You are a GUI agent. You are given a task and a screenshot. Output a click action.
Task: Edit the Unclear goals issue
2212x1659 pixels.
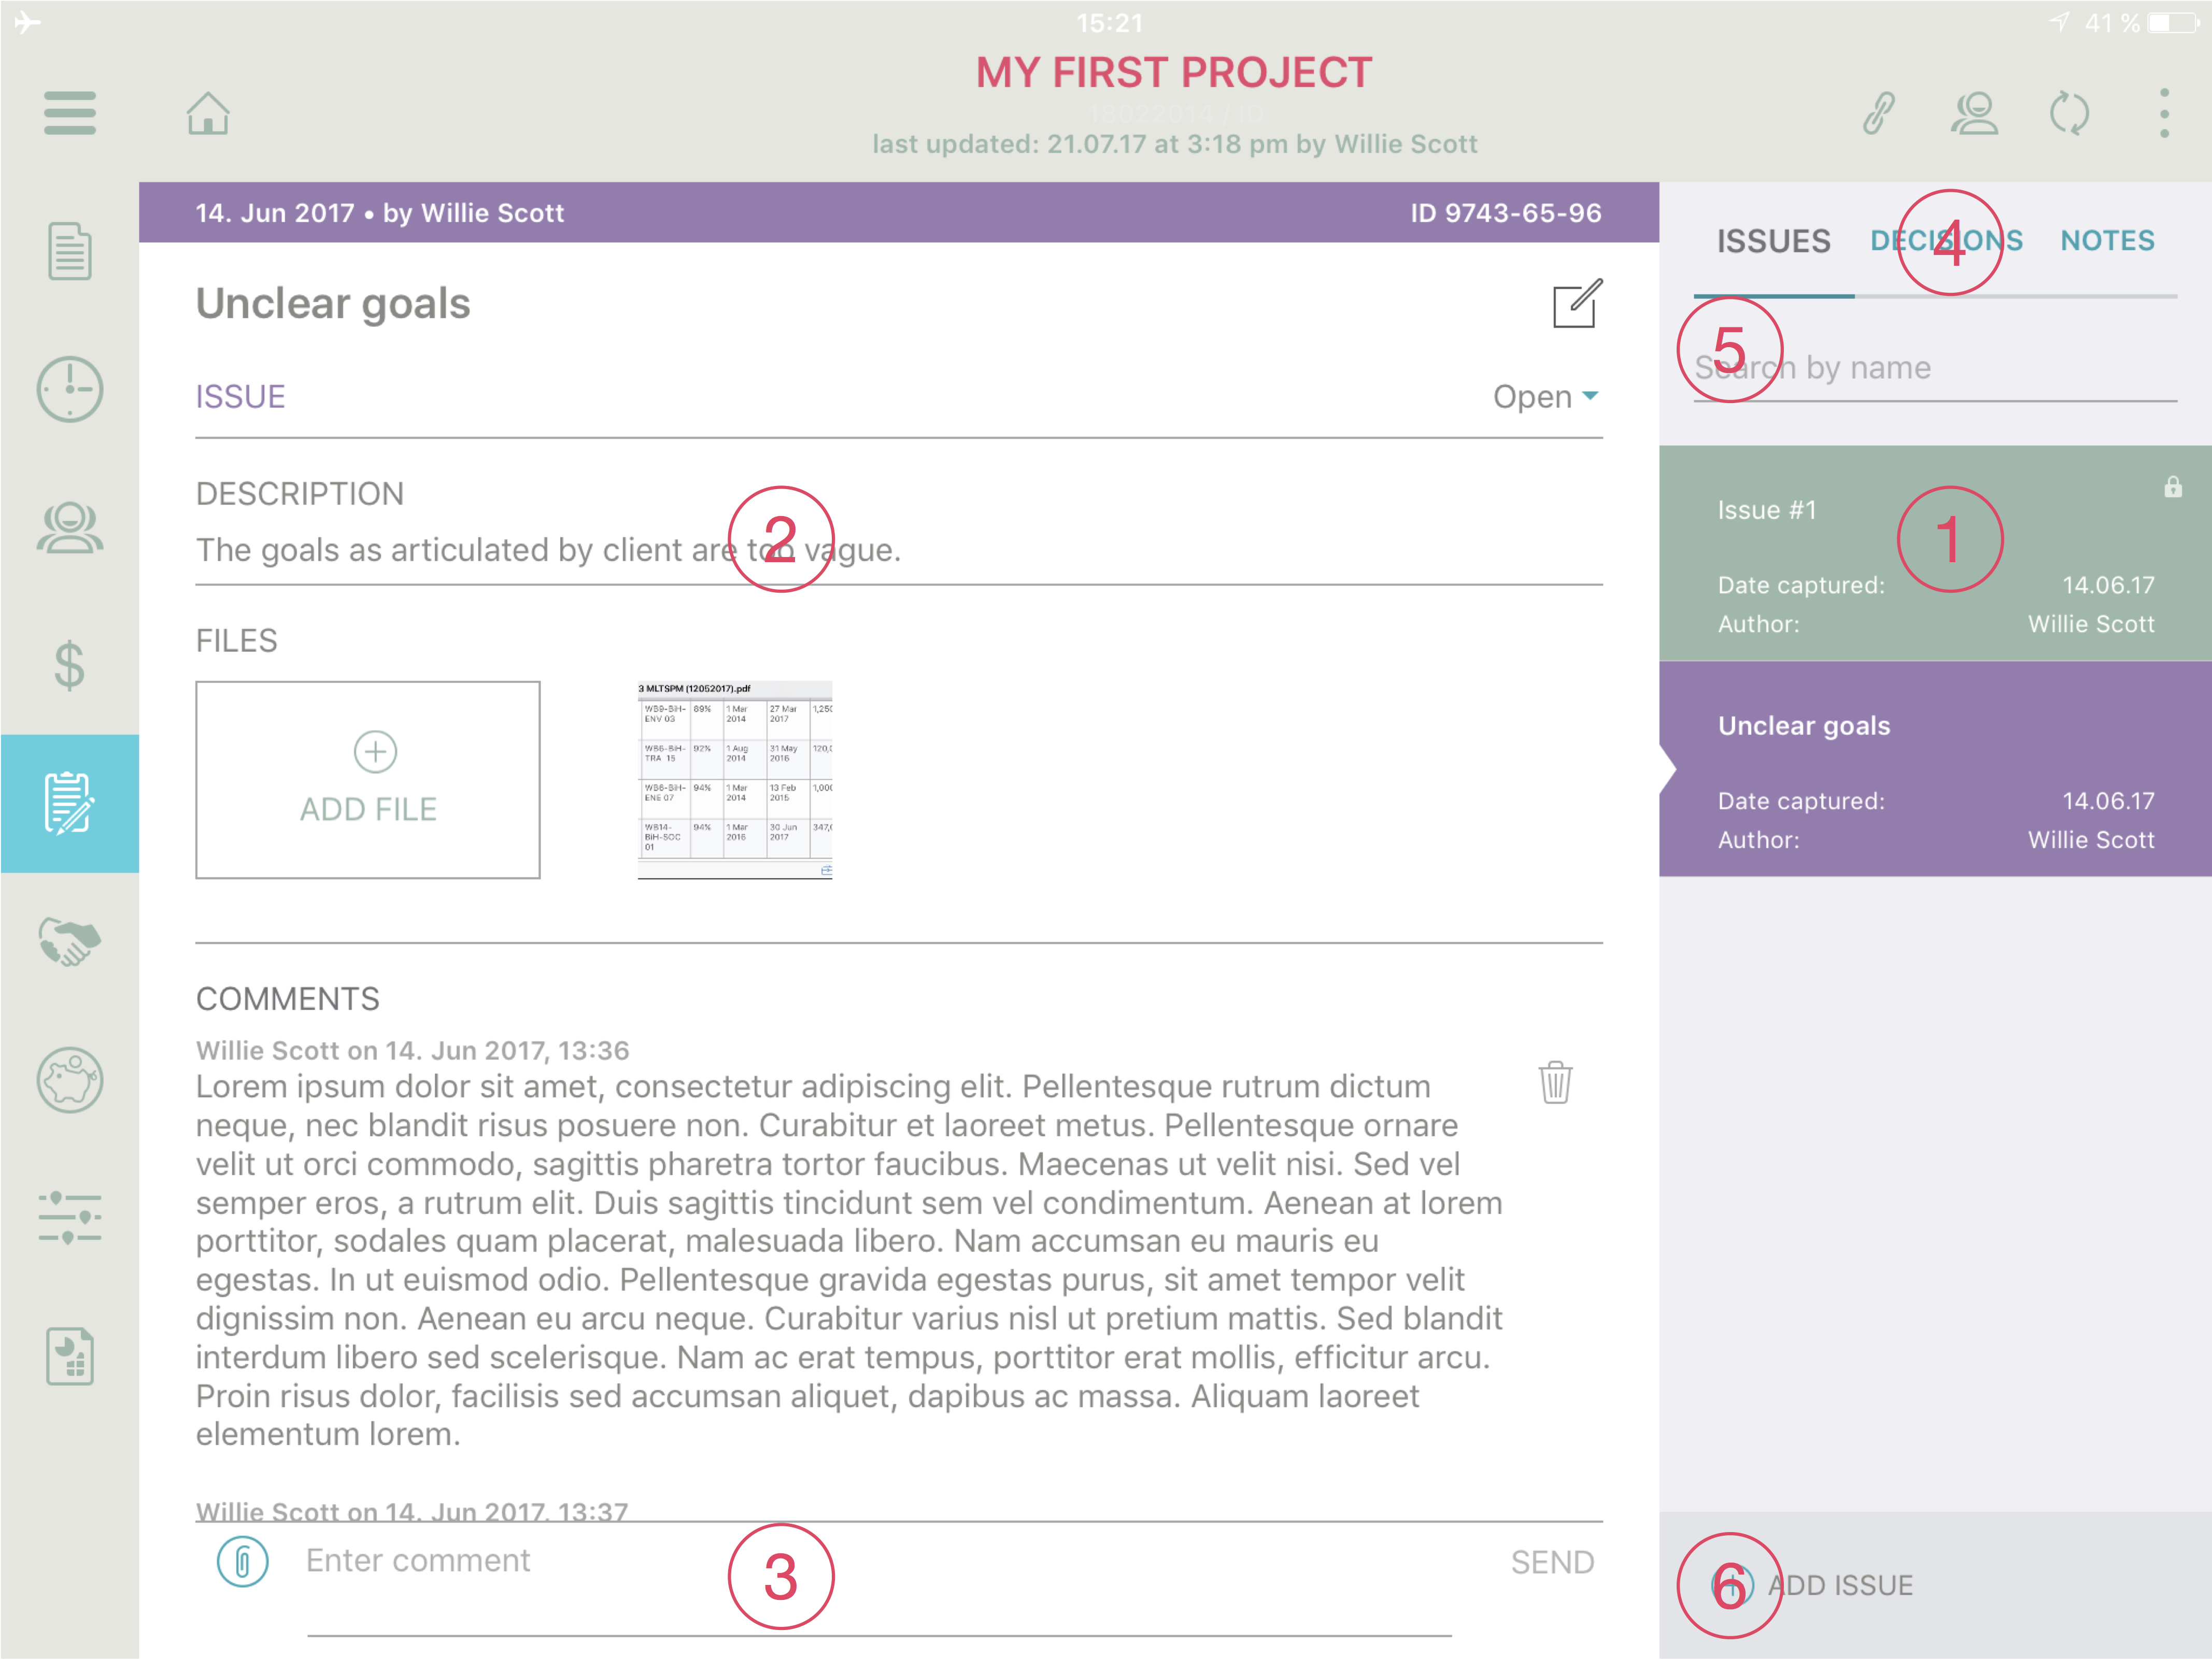click(1577, 304)
